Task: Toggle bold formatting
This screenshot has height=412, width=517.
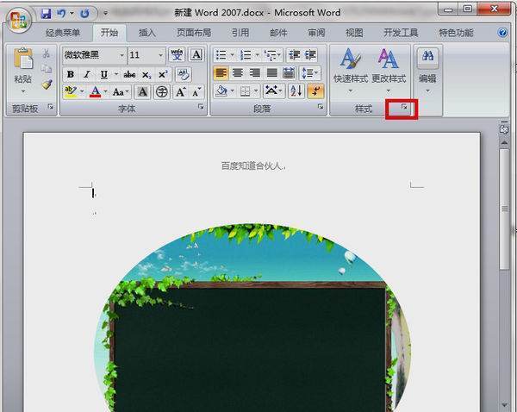Action: click(x=71, y=74)
